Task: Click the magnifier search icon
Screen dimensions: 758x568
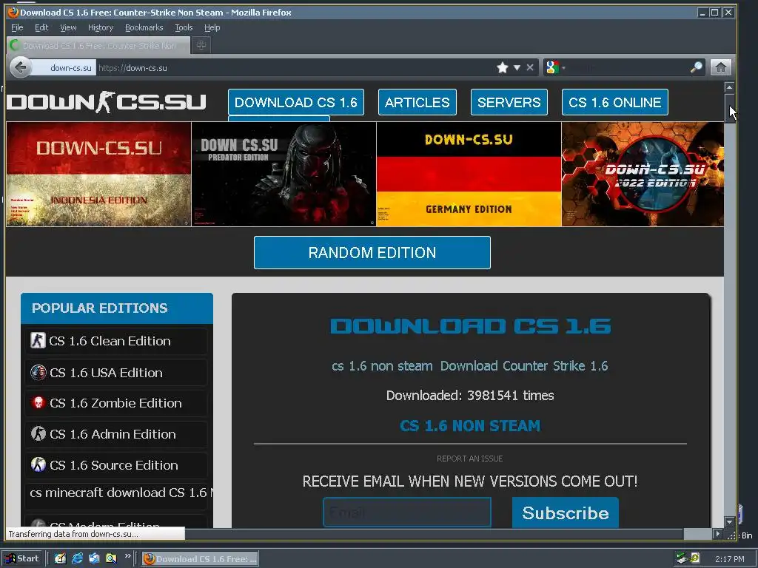Action: (696, 67)
